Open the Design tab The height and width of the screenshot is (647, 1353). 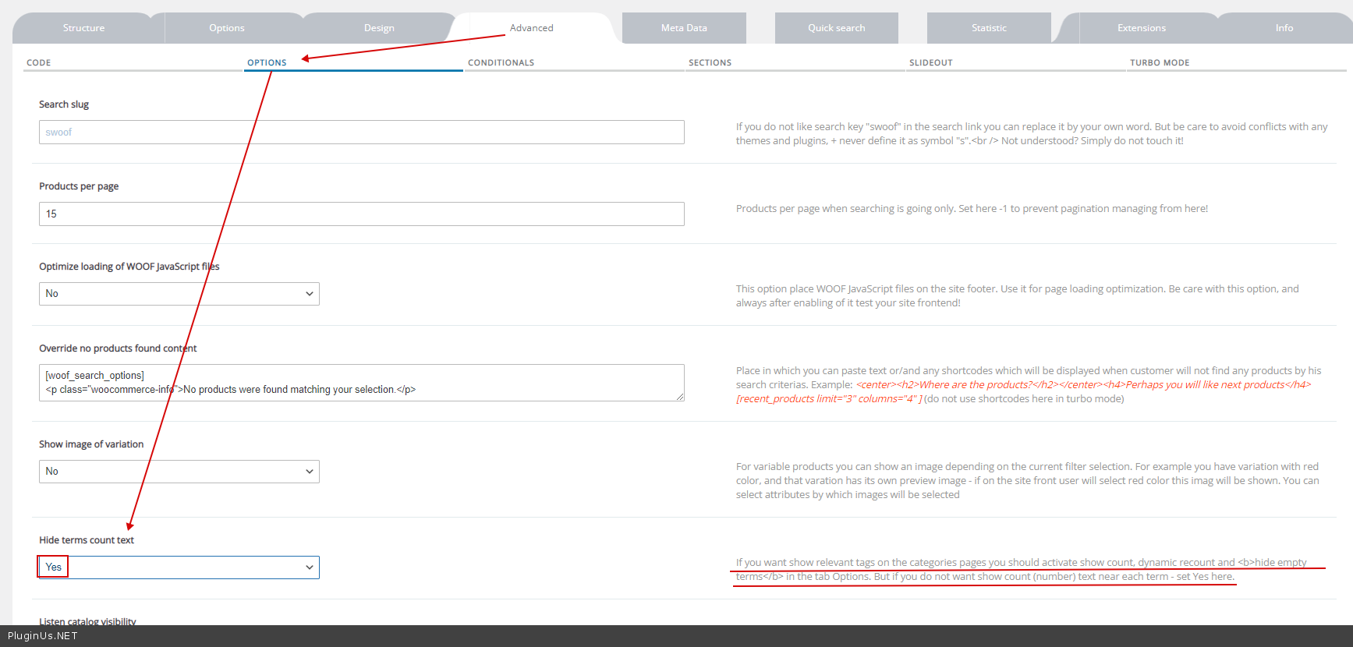click(x=379, y=28)
